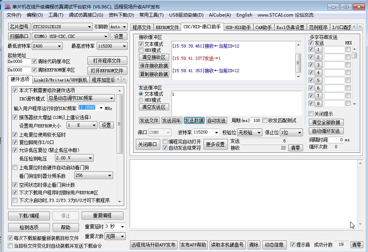Toggle the 提示音 checkbox

pyautogui.click(x=293, y=245)
